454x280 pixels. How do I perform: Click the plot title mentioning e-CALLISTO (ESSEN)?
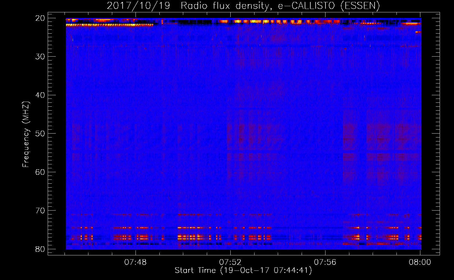(x=243, y=6)
